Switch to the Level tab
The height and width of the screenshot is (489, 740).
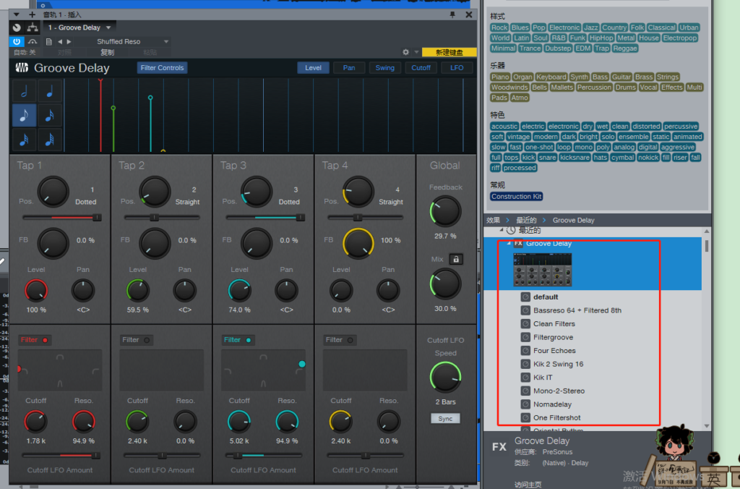(313, 67)
